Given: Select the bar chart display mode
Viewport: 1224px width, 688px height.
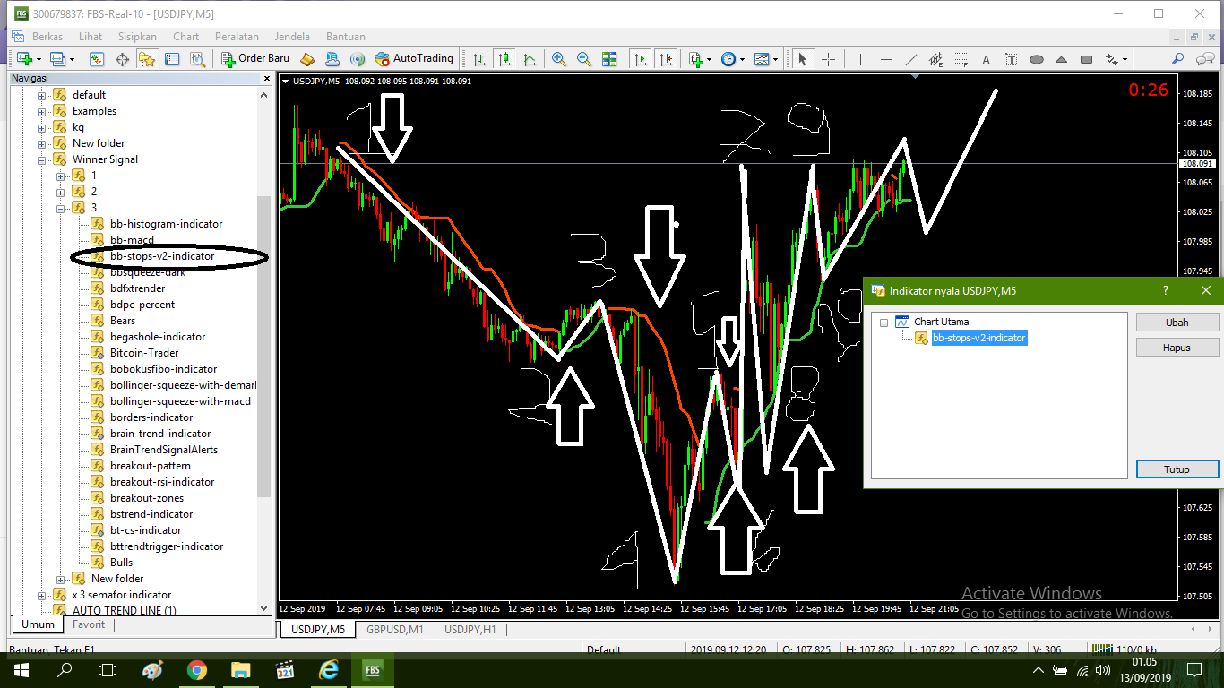Looking at the screenshot, I should (478, 58).
